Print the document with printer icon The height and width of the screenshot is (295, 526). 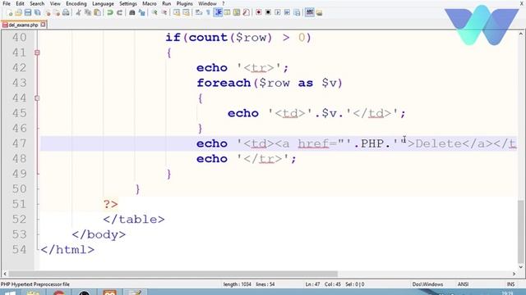(x=66, y=13)
